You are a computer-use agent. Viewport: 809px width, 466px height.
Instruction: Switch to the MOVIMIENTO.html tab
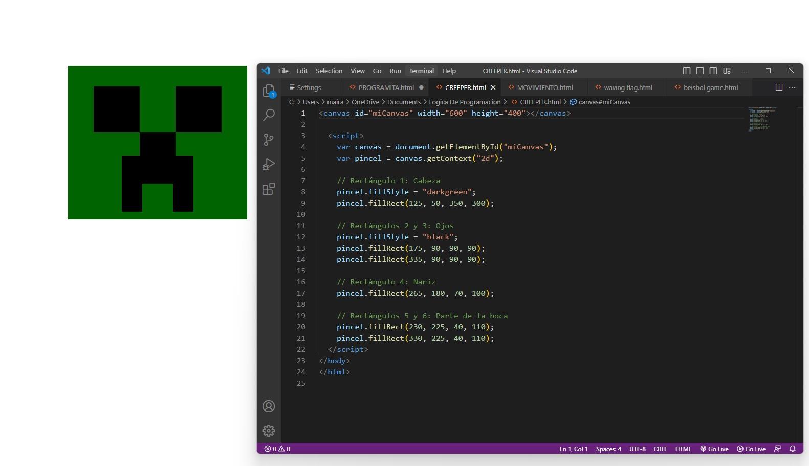[x=544, y=87]
